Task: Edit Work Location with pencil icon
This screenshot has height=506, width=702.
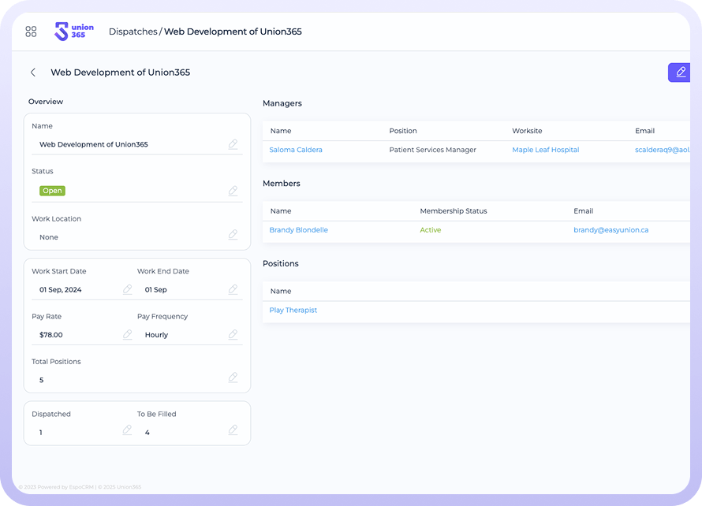Action: [233, 235]
